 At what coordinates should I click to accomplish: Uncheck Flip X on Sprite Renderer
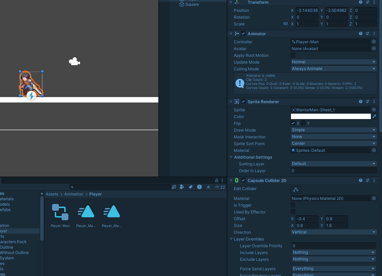pyautogui.click(x=293, y=123)
